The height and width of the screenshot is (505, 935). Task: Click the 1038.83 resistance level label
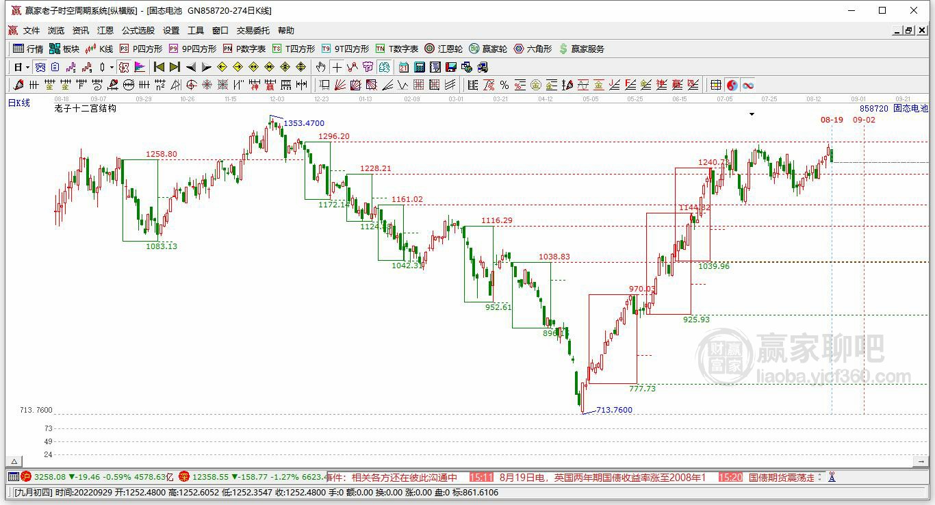(554, 257)
